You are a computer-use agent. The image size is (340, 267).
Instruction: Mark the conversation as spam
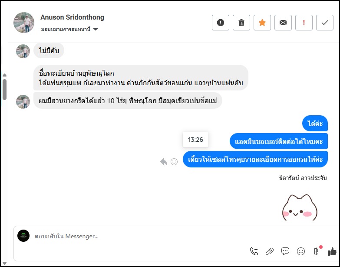coord(220,23)
